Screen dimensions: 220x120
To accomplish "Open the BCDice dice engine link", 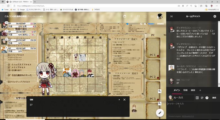I will click(x=188, y=116).
